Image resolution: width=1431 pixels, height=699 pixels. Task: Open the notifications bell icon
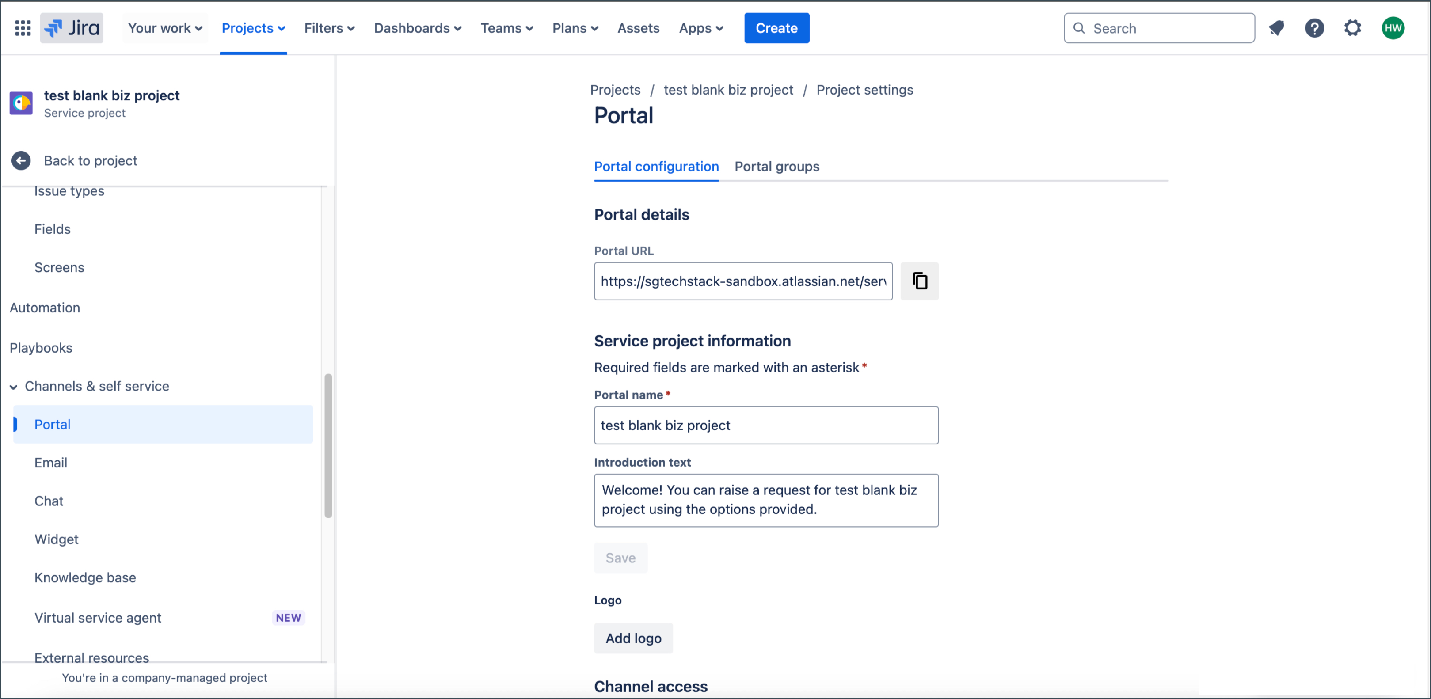point(1276,28)
